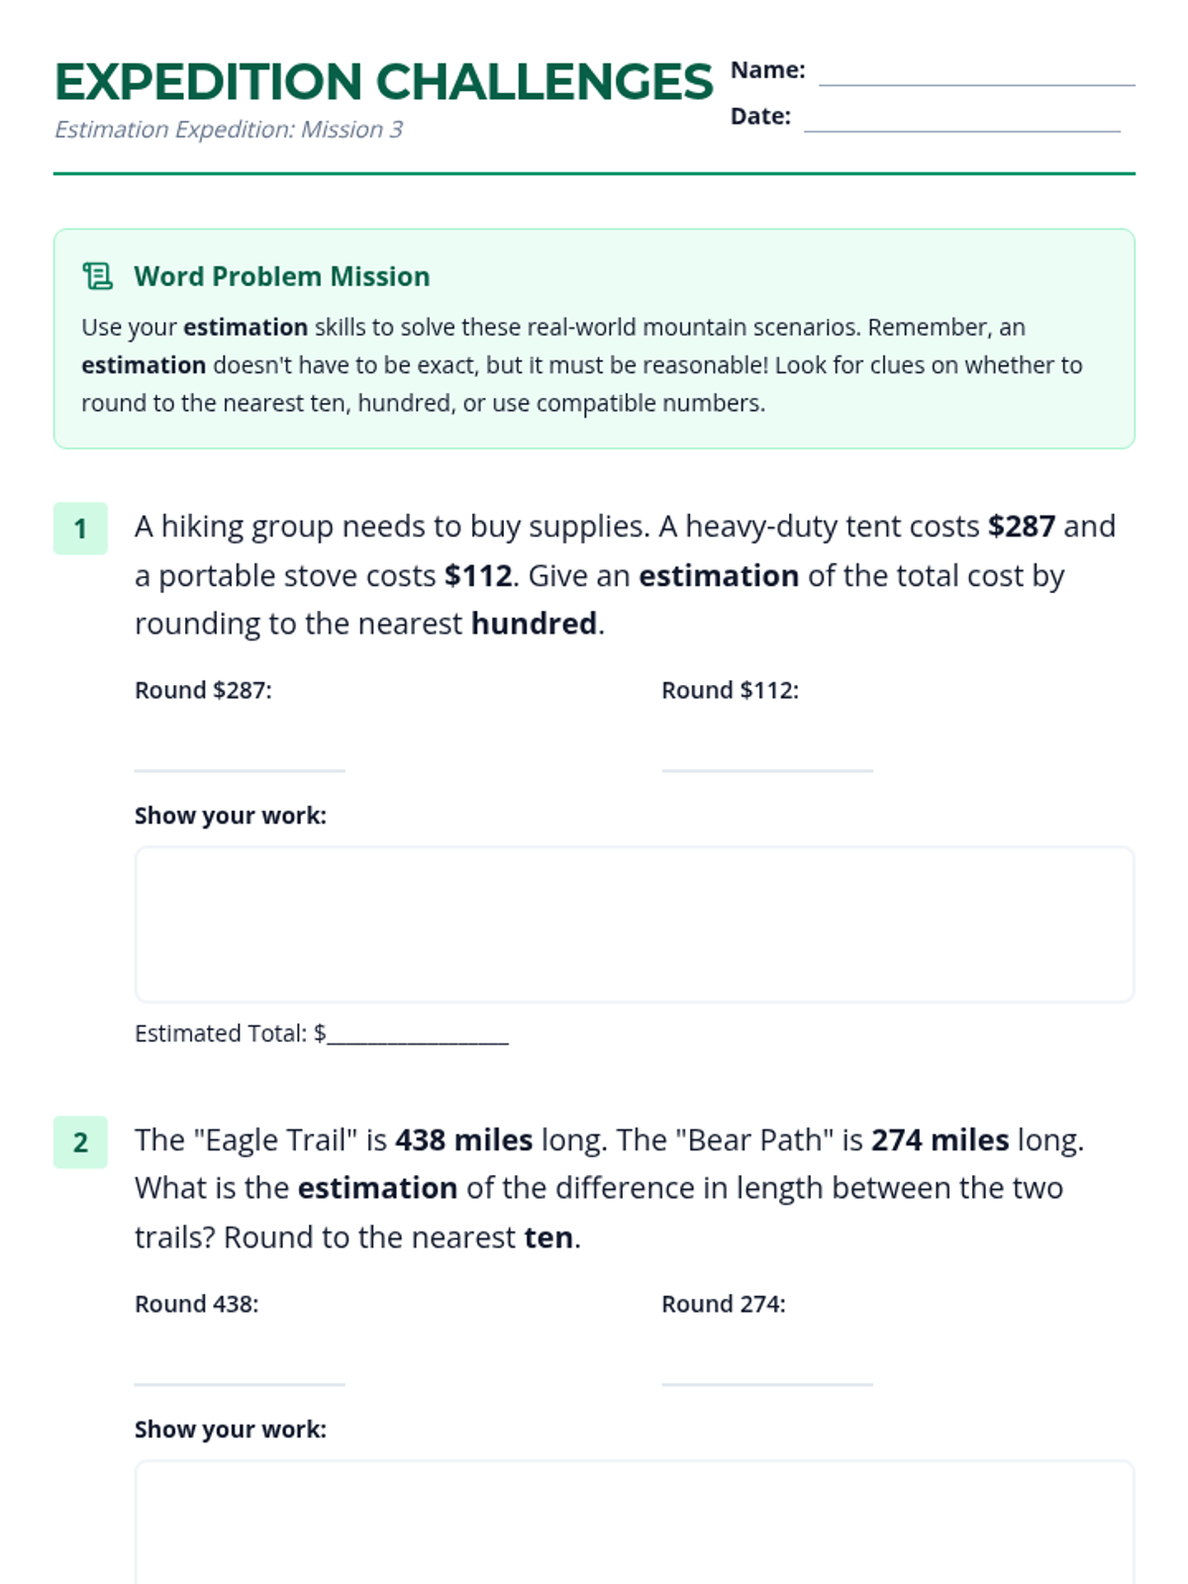
Task: Click the bold 274 miles text
Action: 940,1139
